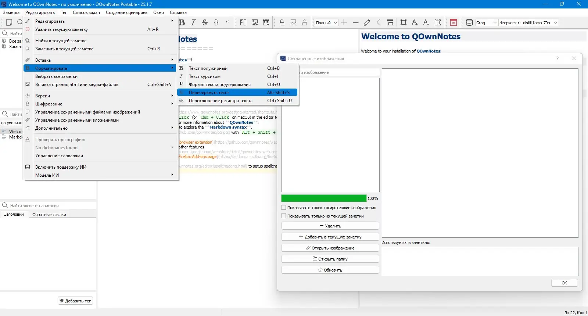Click the split-view columns toolbar icon

[x=243, y=22]
